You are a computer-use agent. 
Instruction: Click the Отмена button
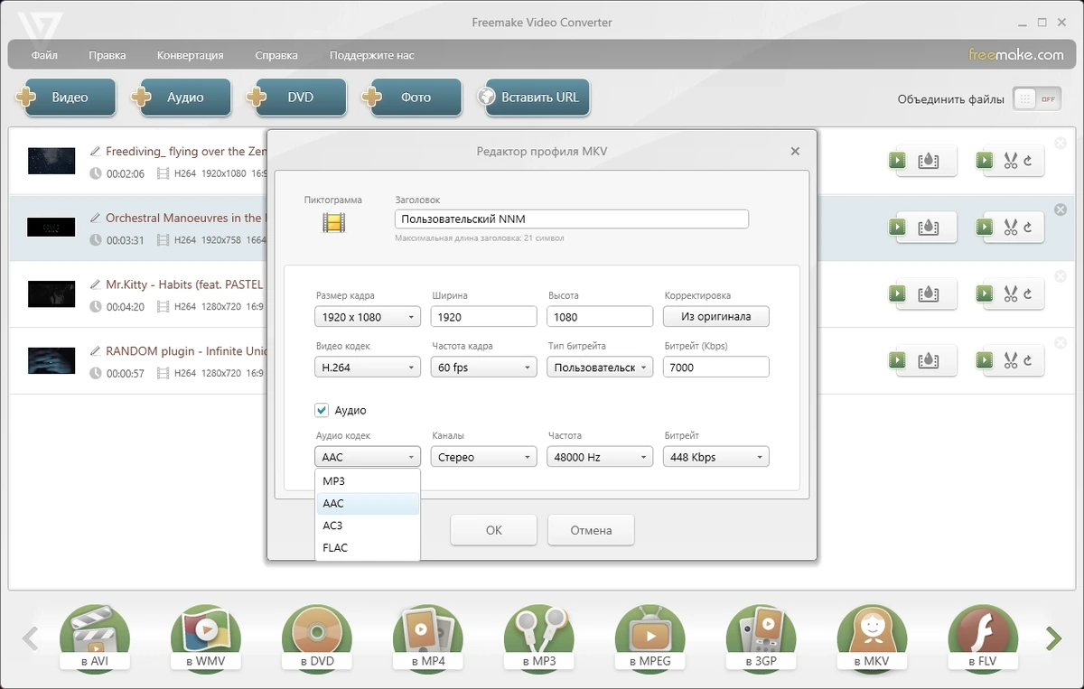tap(591, 530)
